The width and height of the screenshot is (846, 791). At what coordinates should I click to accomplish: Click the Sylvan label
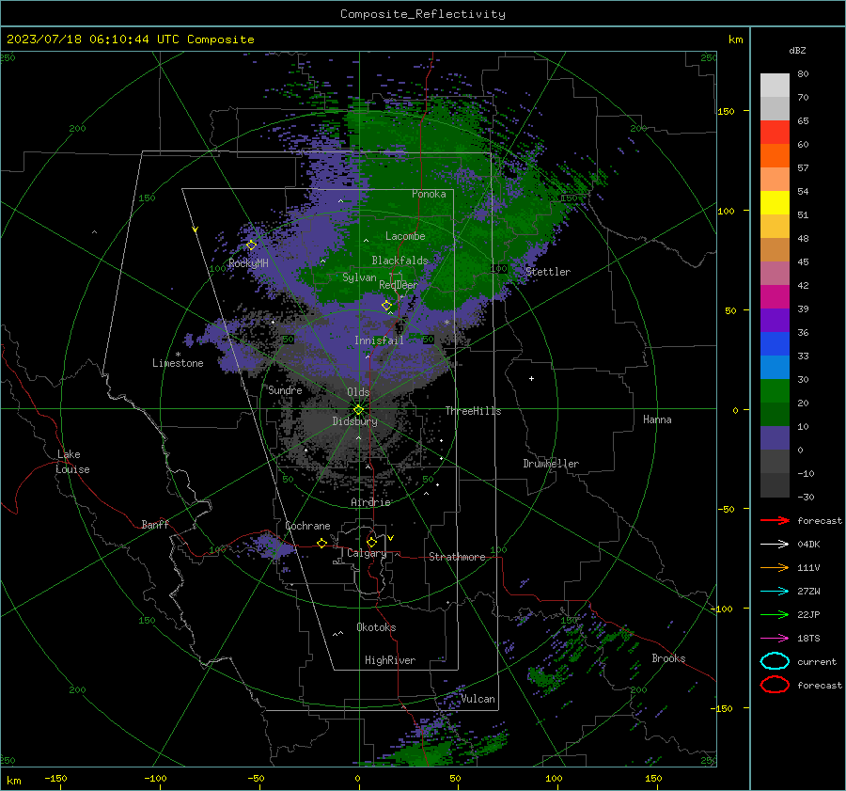(359, 277)
